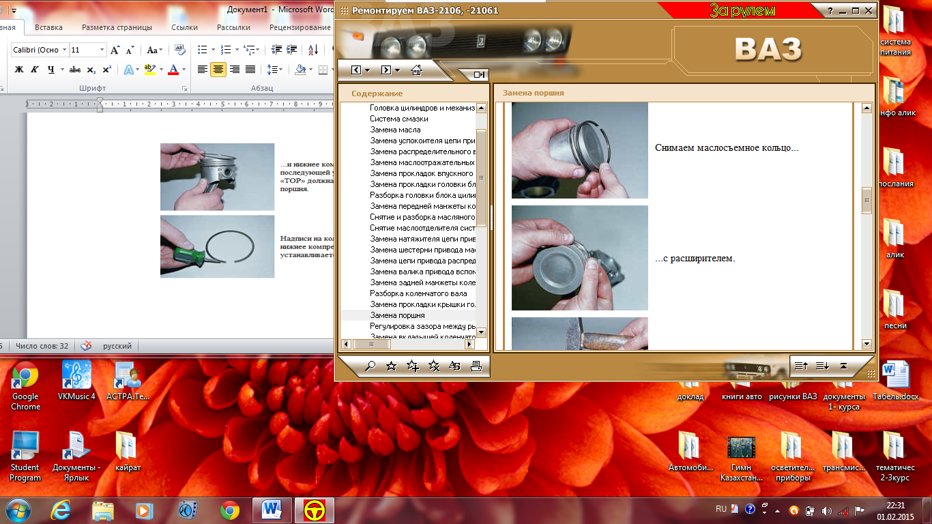
Task: Toggle center alignment in Word
Action: point(218,70)
